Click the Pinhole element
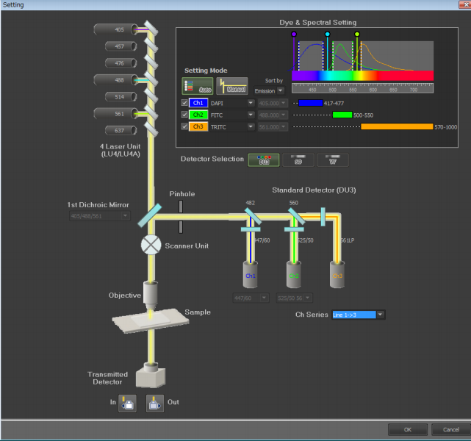 [x=181, y=217]
